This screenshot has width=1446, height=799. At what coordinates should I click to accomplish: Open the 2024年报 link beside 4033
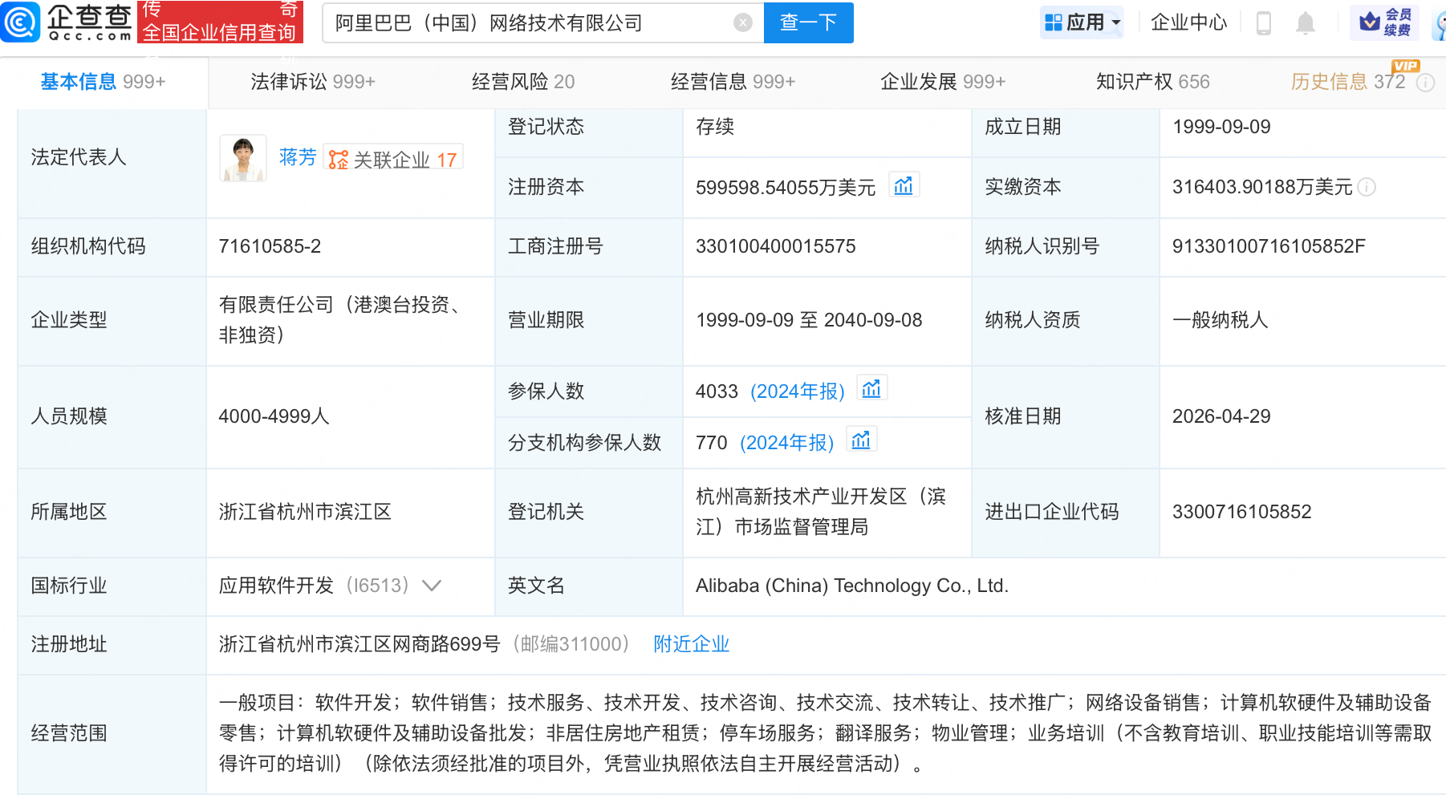click(798, 391)
